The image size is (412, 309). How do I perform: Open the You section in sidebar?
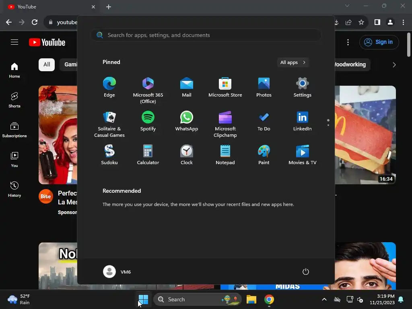(14, 159)
